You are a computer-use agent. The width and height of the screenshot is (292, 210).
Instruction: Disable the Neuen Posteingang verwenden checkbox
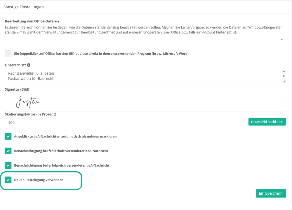coord(8,180)
